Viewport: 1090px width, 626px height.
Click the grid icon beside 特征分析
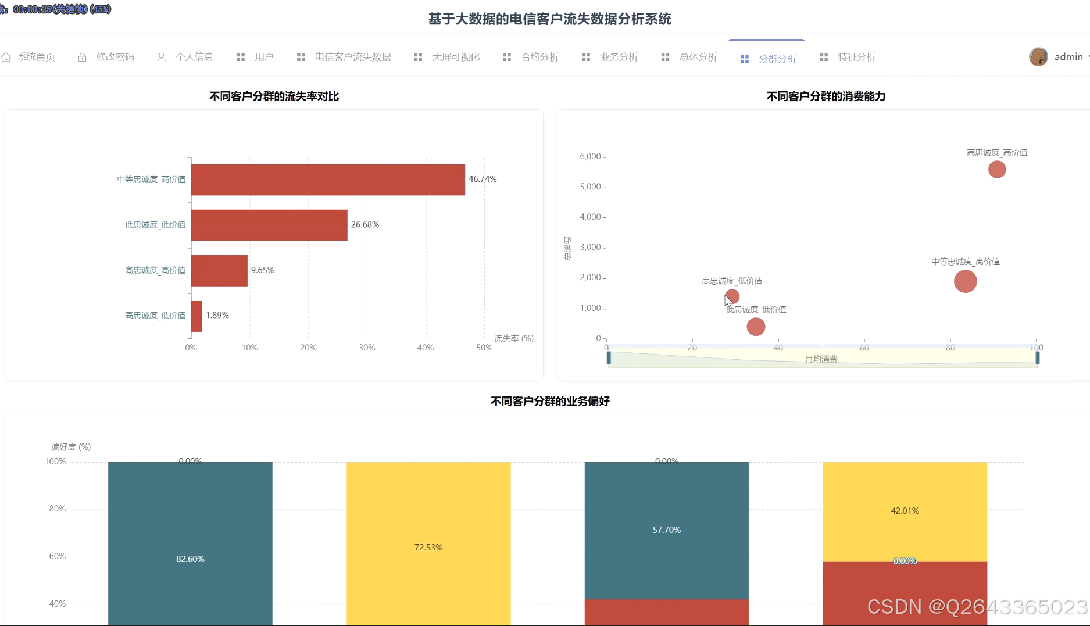point(824,57)
